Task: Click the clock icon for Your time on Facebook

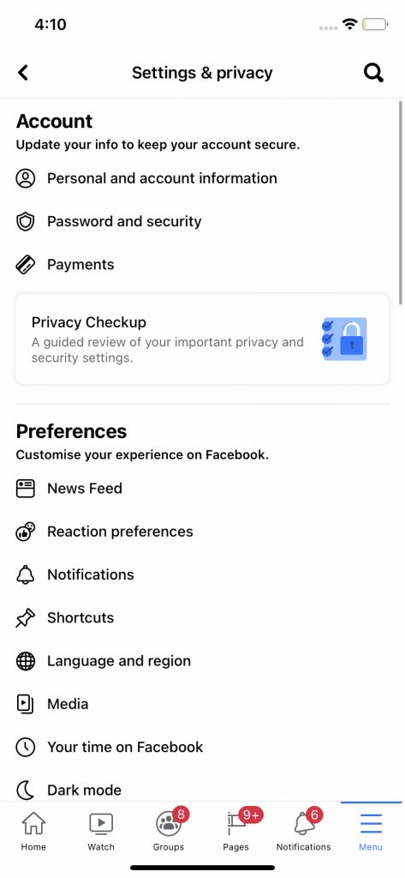Action: (x=25, y=748)
